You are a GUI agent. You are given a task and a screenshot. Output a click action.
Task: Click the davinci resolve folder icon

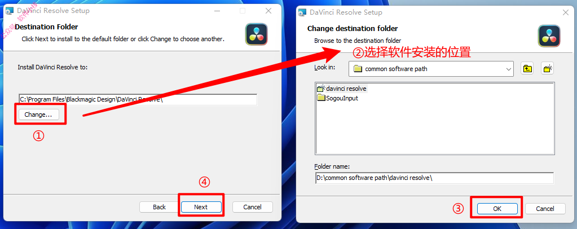(x=321, y=89)
